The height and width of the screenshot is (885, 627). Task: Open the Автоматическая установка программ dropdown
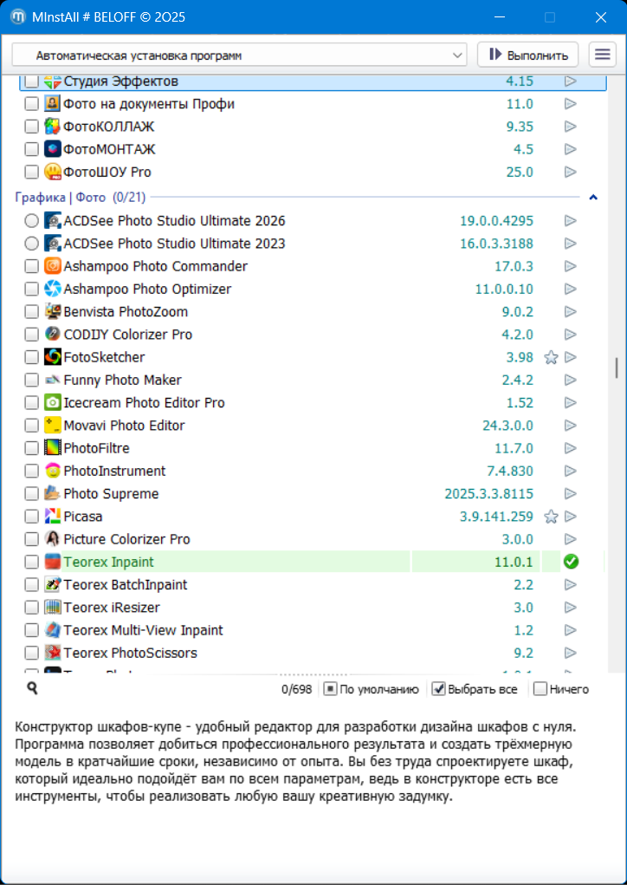pyautogui.click(x=239, y=55)
